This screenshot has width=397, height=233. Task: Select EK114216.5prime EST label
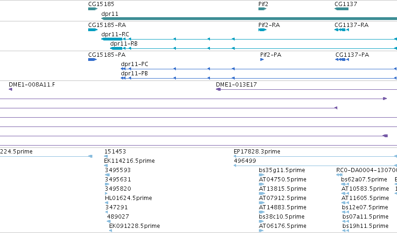pos(129,161)
